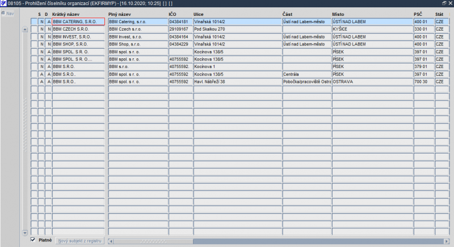This screenshot has height=247, width=454.
Task: Click PSČ value 379 01
Action: [x=424, y=66]
